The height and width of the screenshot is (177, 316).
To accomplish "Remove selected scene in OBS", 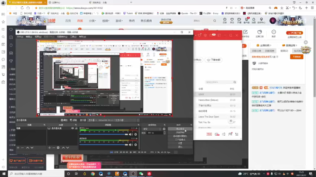I will click(23, 148).
